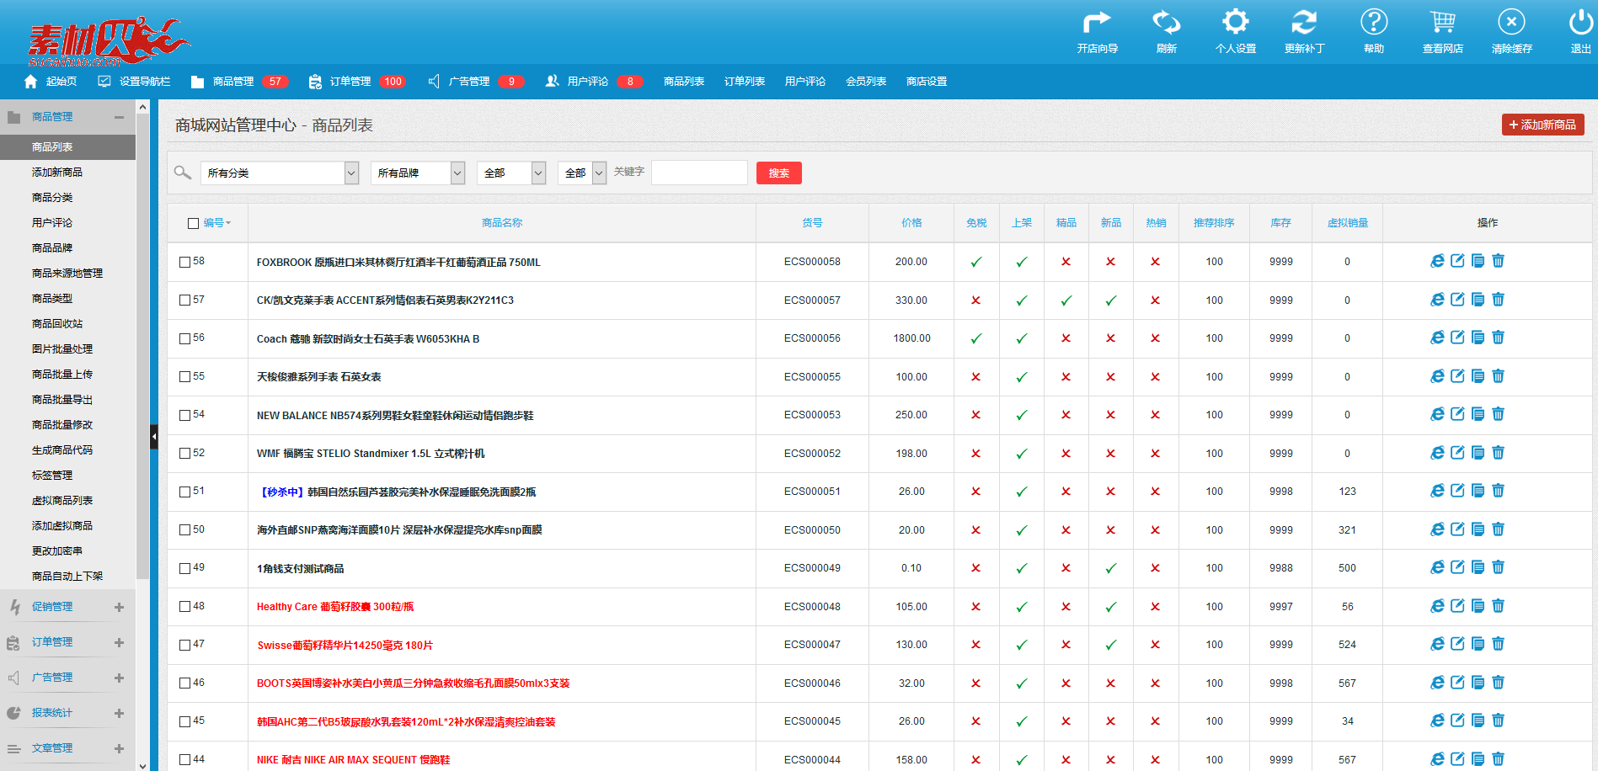Open 商店设置 in top navigation
Screen dimensions: 1598x771
[x=927, y=82]
